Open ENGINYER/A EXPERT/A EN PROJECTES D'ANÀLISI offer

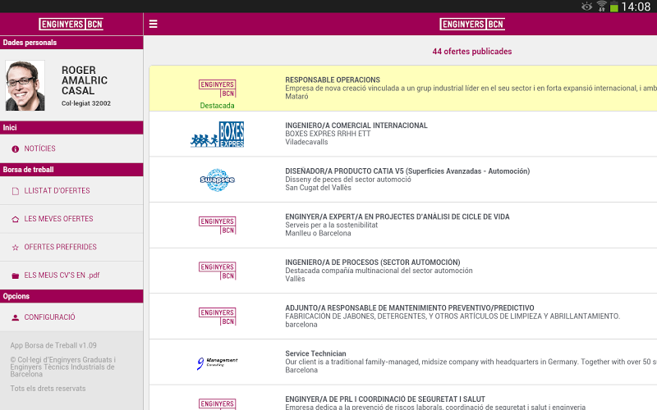[403, 225]
